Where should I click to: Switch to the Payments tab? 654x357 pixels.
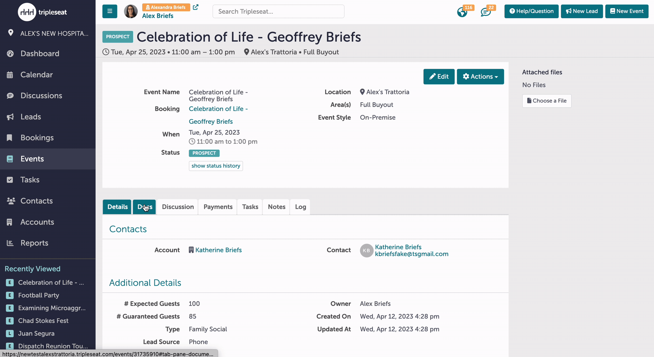(x=218, y=207)
